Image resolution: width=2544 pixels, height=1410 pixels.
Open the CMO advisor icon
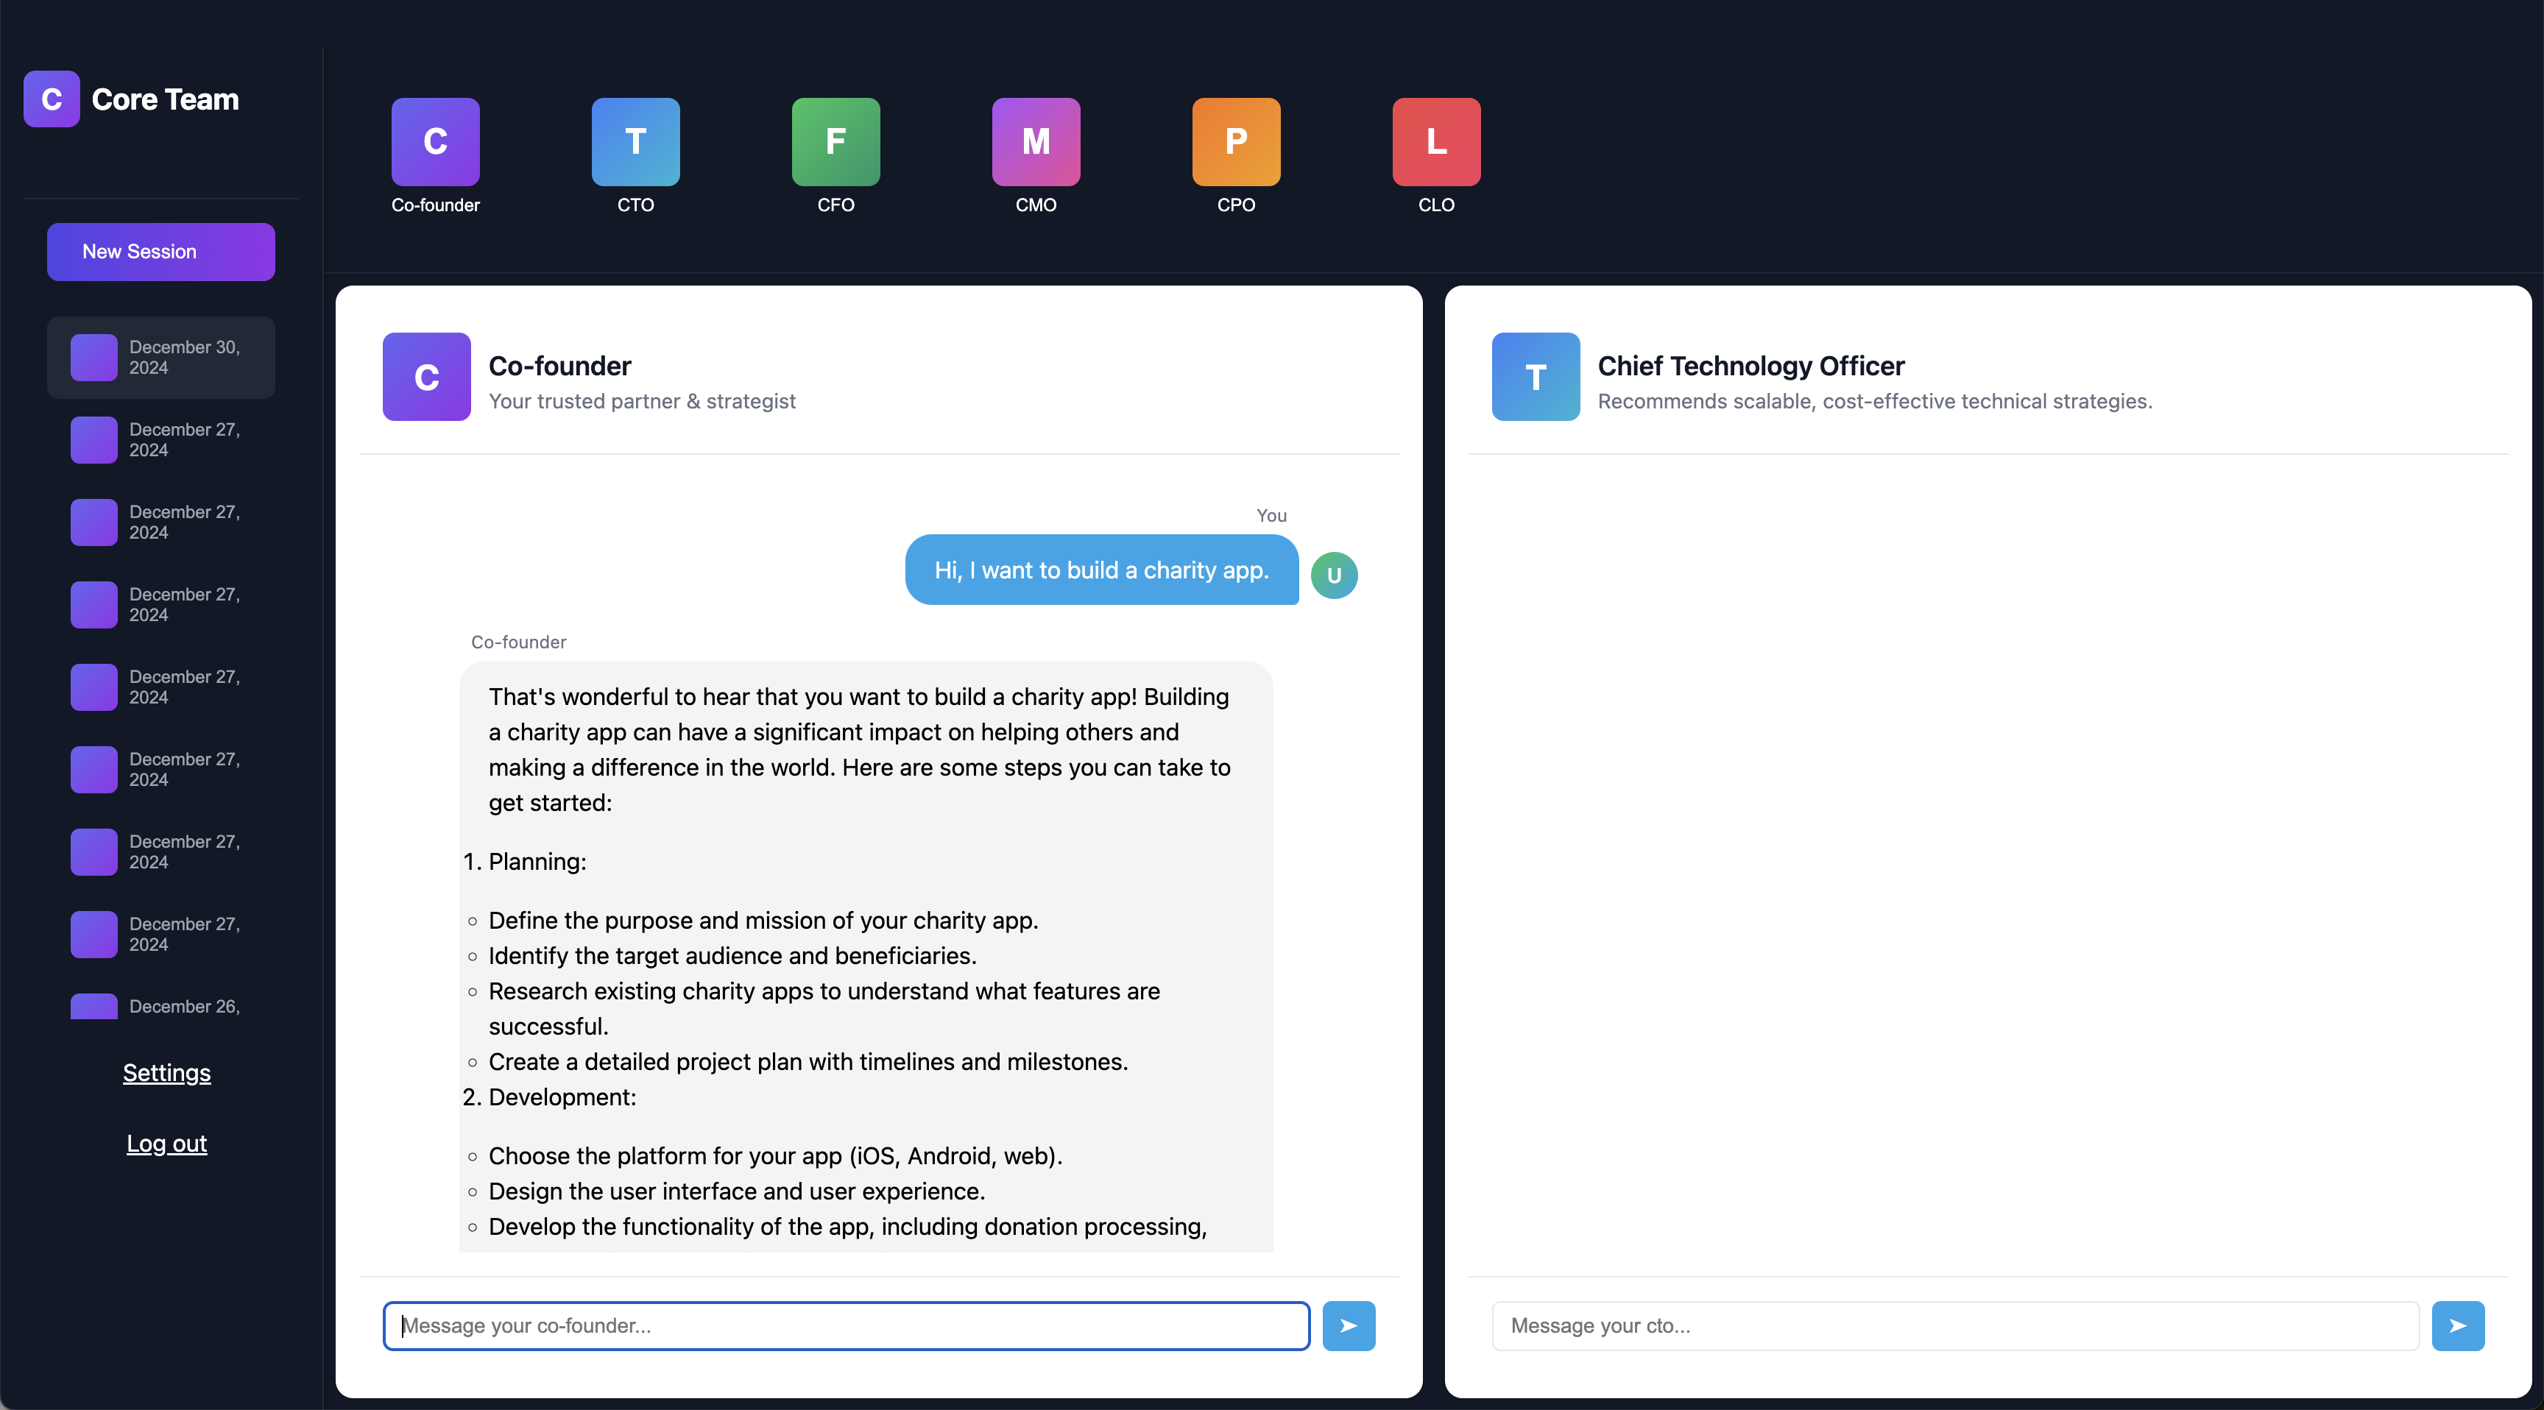pos(1036,141)
